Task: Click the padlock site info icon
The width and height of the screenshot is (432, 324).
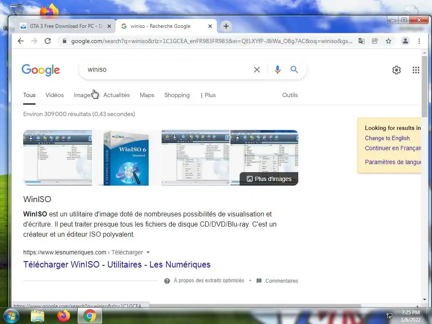Action: pos(65,41)
